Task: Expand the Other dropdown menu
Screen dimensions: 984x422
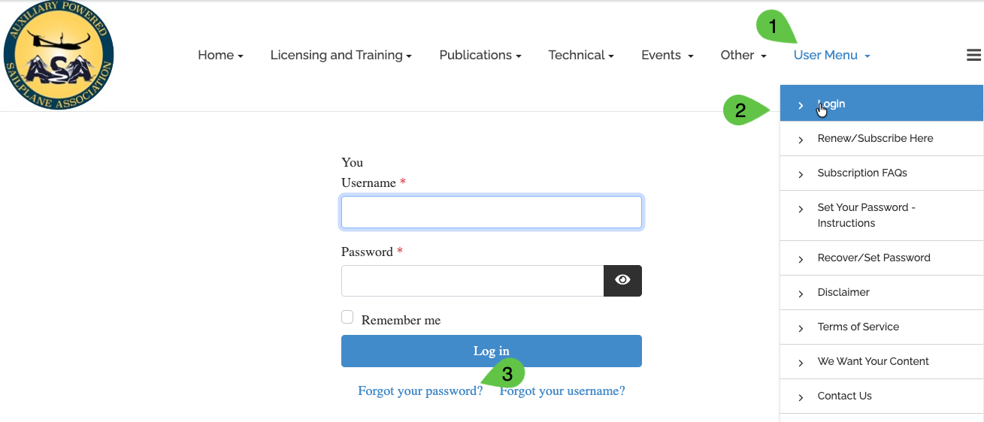Action: 743,56
